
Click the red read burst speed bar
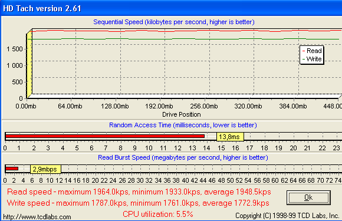(x=12, y=169)
